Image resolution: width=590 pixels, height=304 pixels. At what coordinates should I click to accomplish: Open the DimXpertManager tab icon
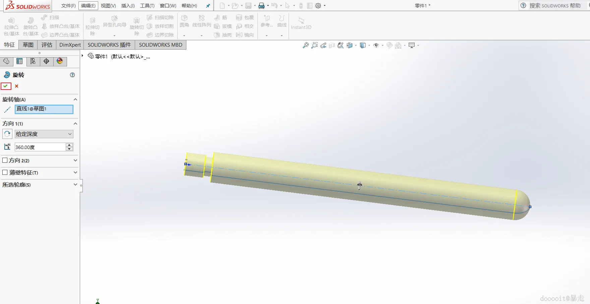[x=46, y=61]
